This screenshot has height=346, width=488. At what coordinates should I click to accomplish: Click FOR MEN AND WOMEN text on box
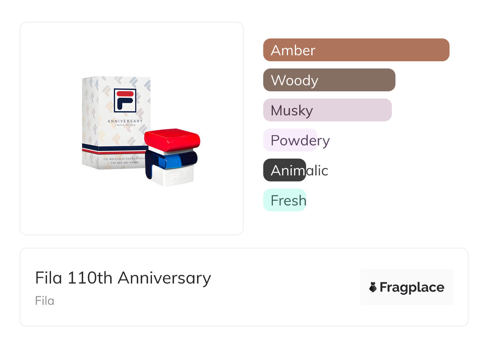point(125,163)
